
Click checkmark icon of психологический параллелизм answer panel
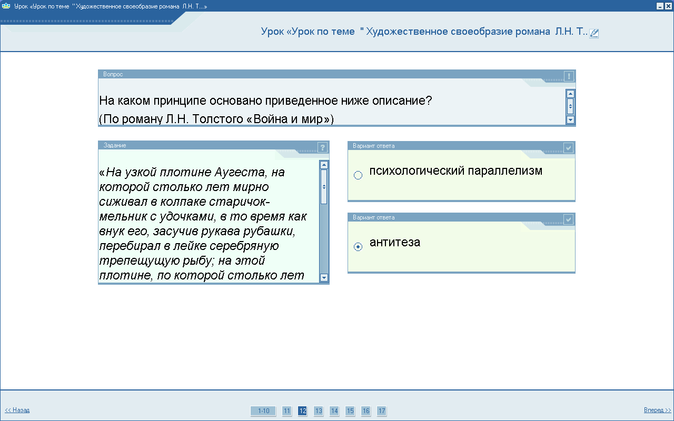click(569, 148)
